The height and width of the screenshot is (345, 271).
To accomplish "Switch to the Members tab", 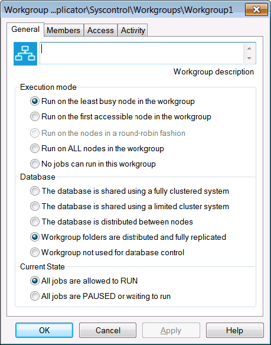I will click(x=63, y=30).
